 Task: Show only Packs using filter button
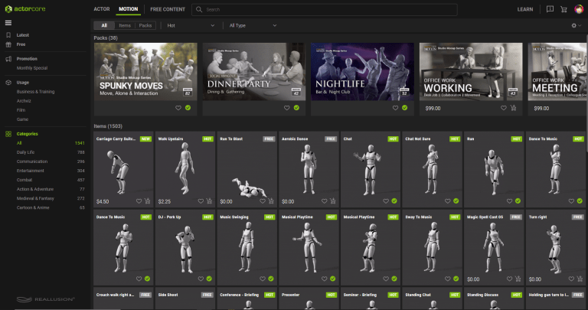[x=145, y=25]
